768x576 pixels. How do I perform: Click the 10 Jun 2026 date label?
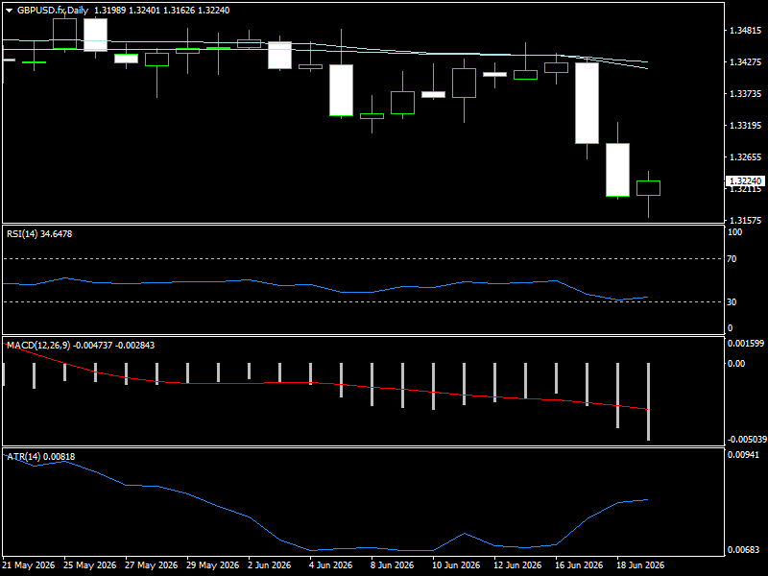point(456,565)
